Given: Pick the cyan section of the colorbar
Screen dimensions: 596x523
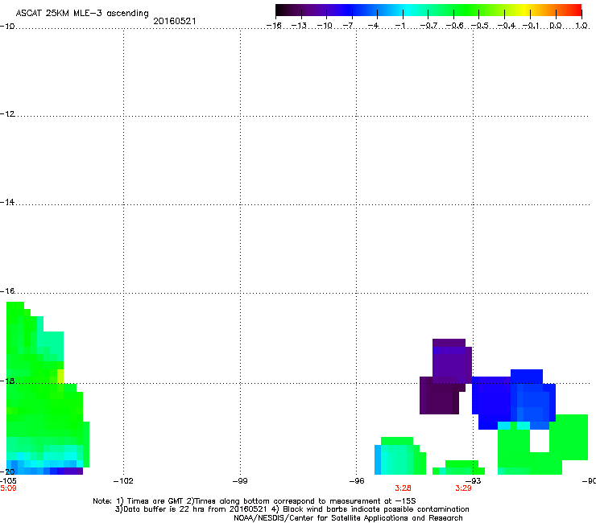Looking at the screenshot, I should coord(406,10).
